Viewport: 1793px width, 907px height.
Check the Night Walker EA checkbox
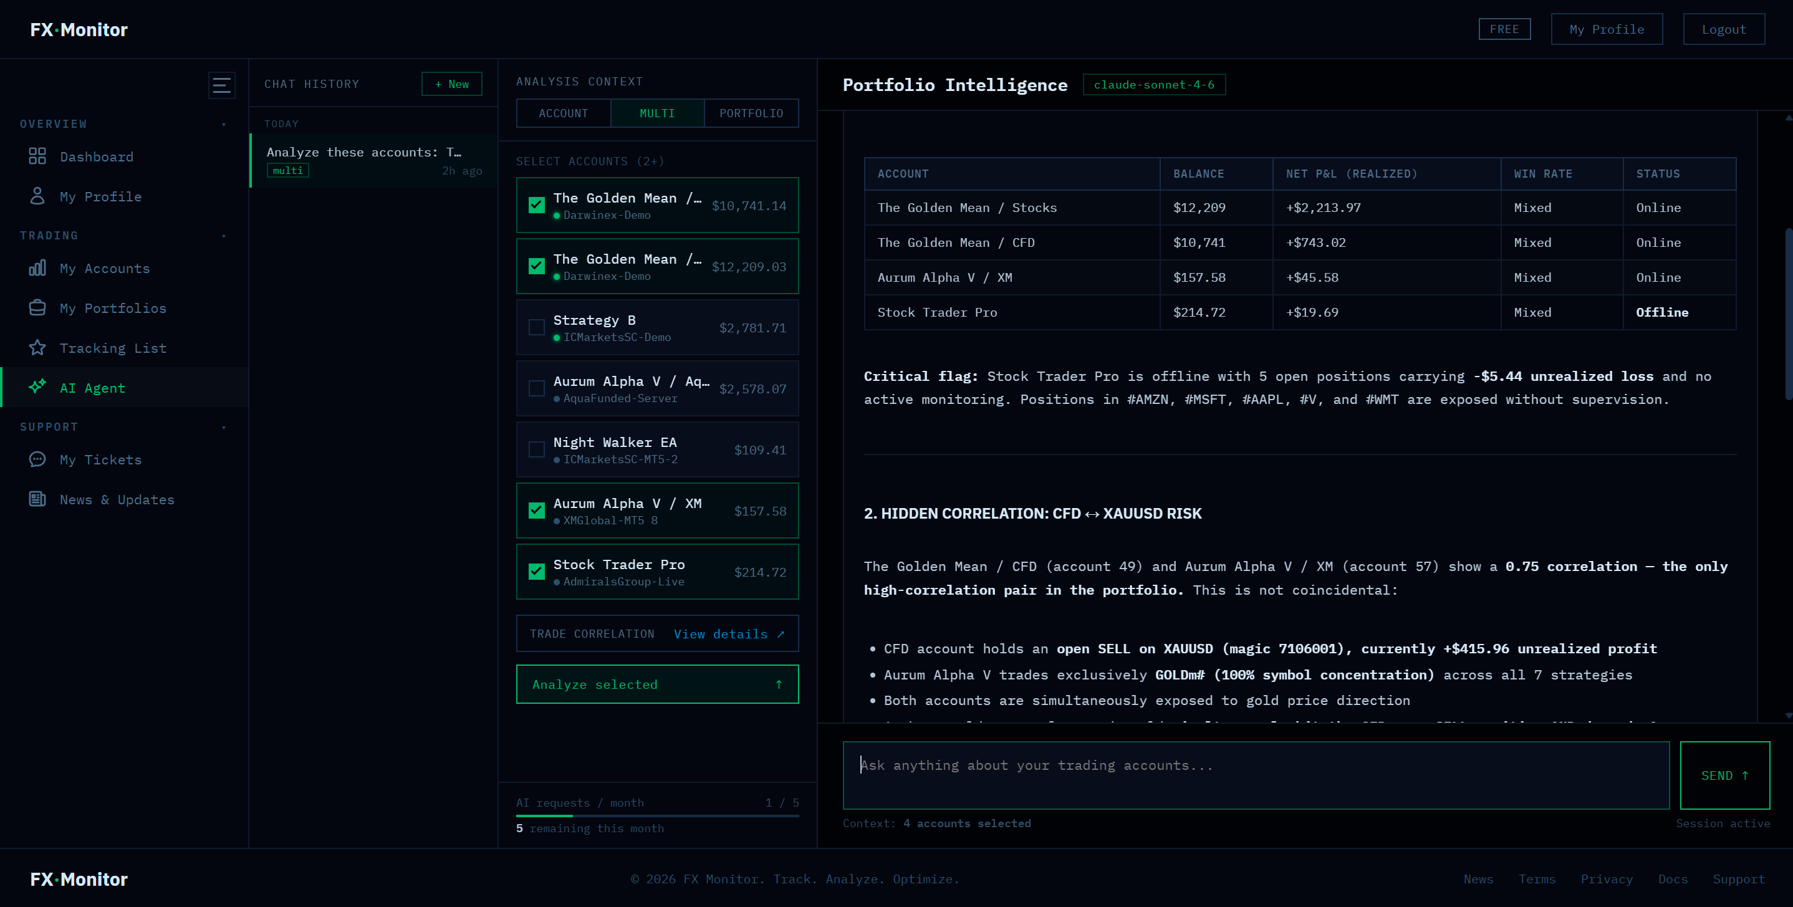(x=537, y=449)
